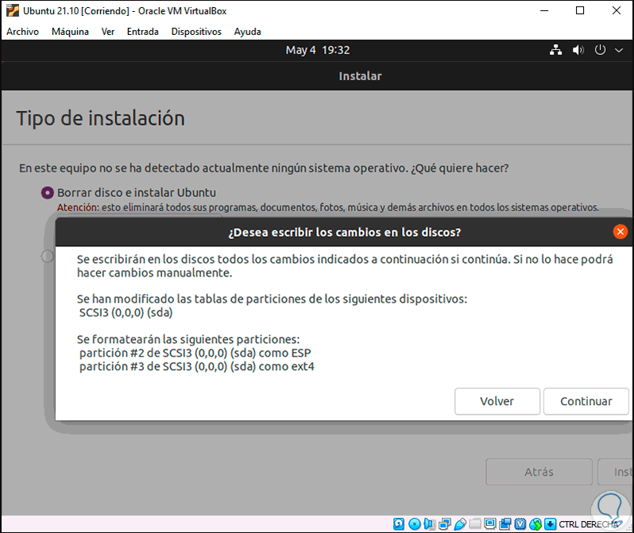Click the VirtualBox window title bar icon

coord(13,10)
